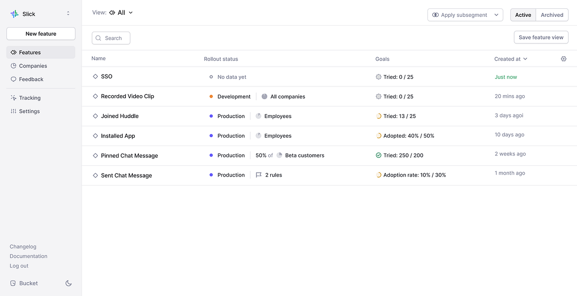Click the Slick logo icon

pyautogui.click(x=14, y=14)
